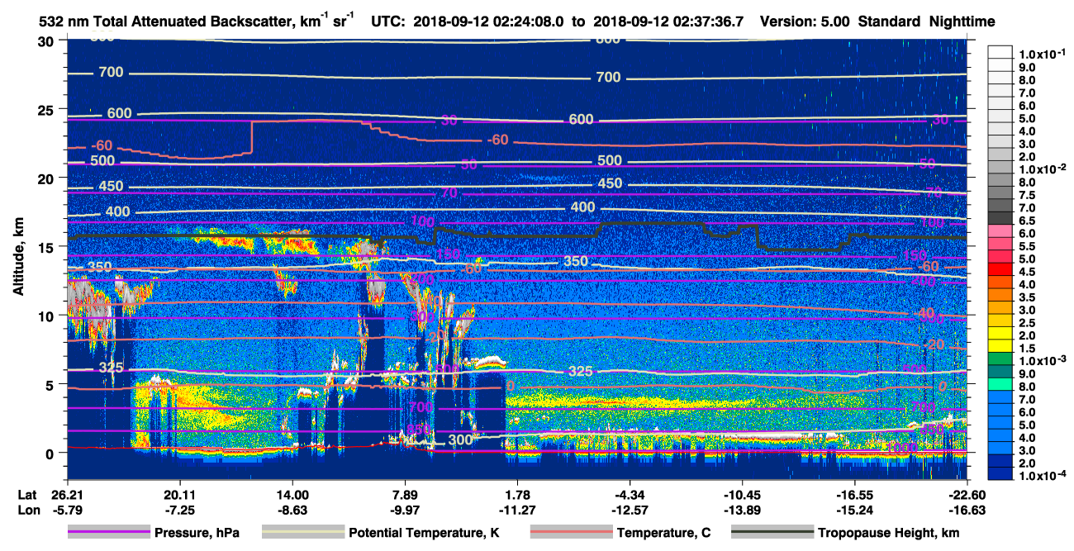Select longitude value -13.89
Screen dimensions: 1074x551
point(742,510)
